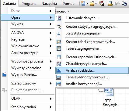Image resolution: width=129 pixels, height=111 pixels.
Task: Expand the Wielowymiarowe submenu arrow
Action: [x=51, y=46]
